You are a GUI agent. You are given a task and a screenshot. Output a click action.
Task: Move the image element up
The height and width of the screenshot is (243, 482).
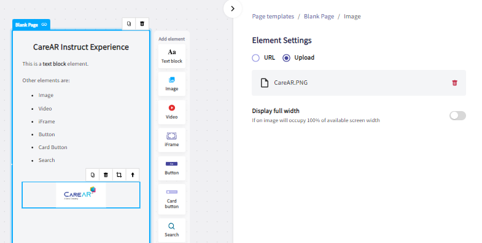tap(133, 175)
